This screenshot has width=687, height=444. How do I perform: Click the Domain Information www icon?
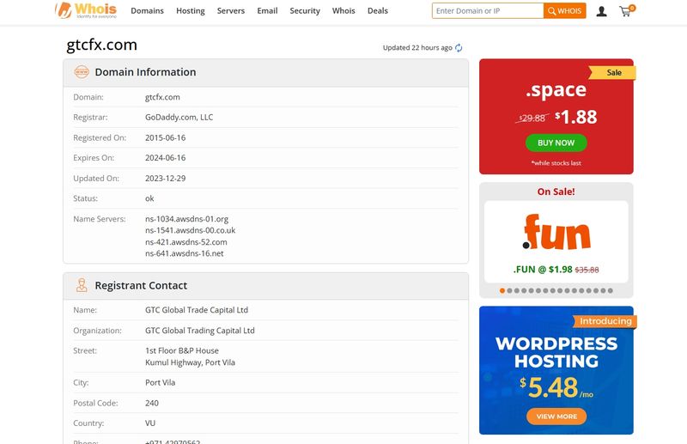pos(82,72)
